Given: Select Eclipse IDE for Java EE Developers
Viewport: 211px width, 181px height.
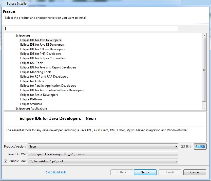Looking at the screenshot, I should coord(42,45).
